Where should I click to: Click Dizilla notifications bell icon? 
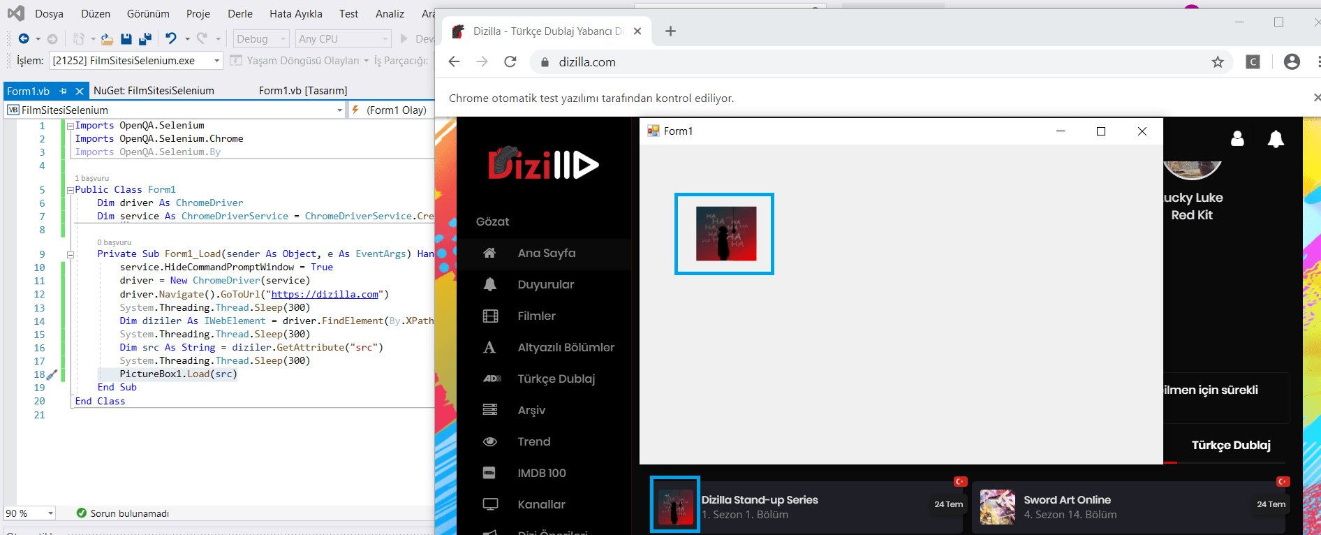pos(1276,138)
